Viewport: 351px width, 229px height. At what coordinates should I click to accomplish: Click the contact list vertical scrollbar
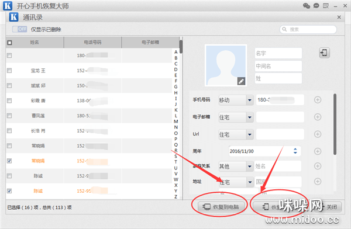click(x=181, y=47)
